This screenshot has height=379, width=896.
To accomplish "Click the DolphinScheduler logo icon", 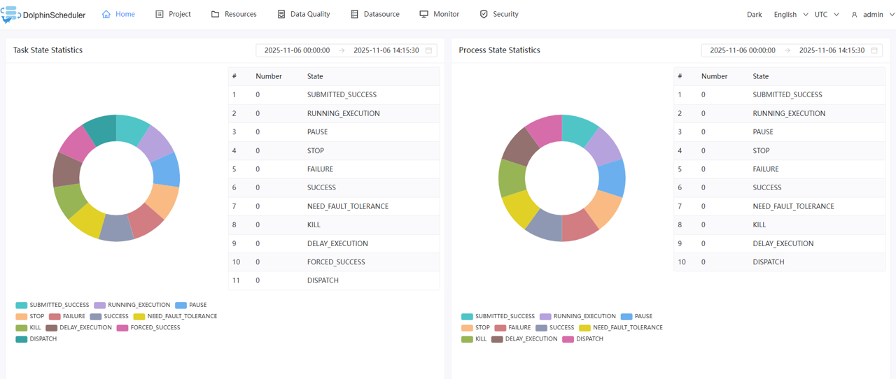I will (x=10, y=15).
